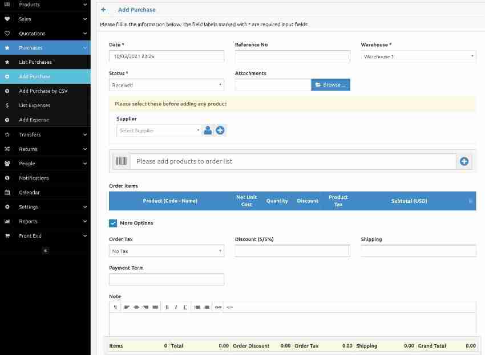Select Add Purchase by CSV in sidebar
Image resolution: width=485 pixels, height=355 pixels.
pos(42,91)
